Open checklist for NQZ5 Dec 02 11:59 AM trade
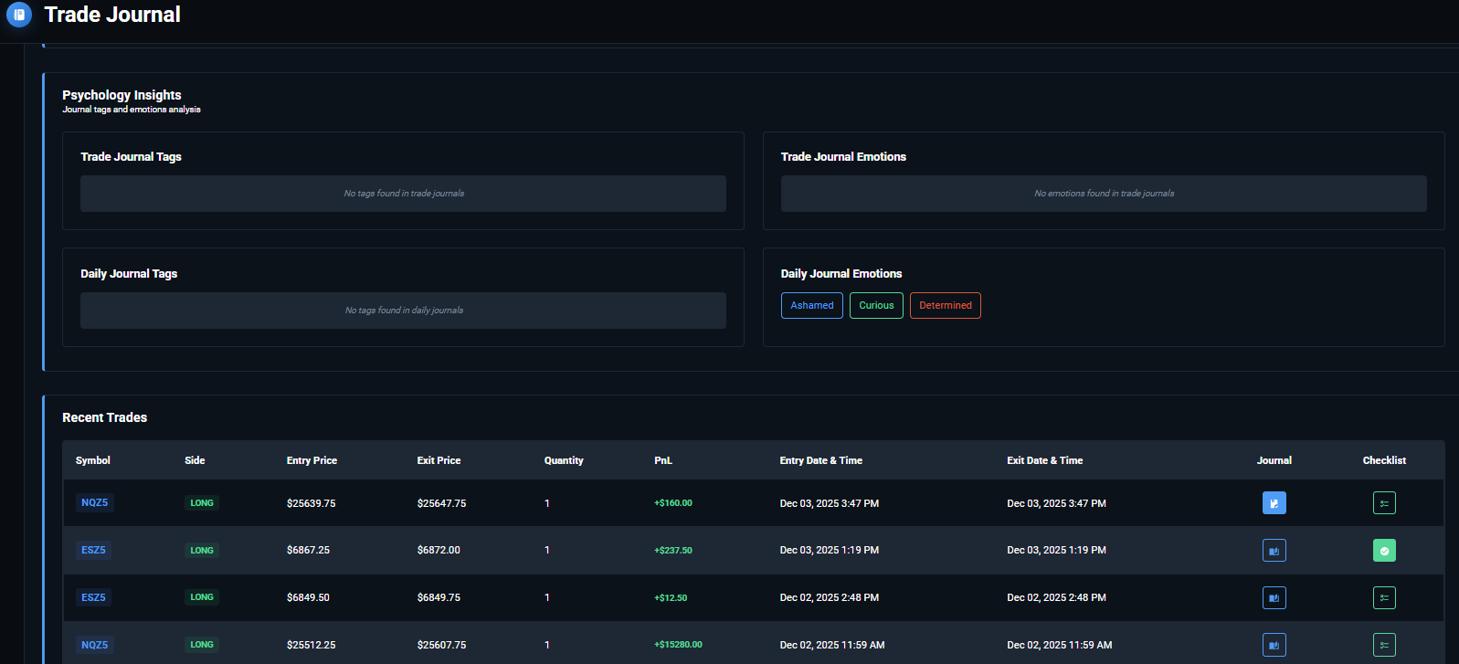Screen dimensions: 1459x664 [1384, 645]
